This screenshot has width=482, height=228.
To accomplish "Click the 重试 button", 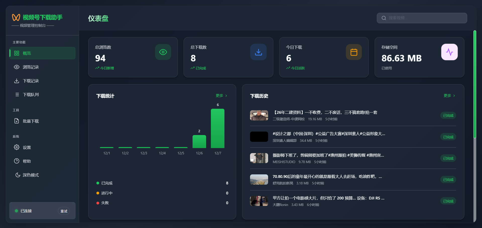I will click(64, 211).
